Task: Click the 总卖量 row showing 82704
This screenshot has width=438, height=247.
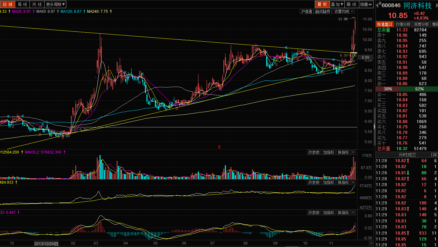Action: click(x=407, y=30)
